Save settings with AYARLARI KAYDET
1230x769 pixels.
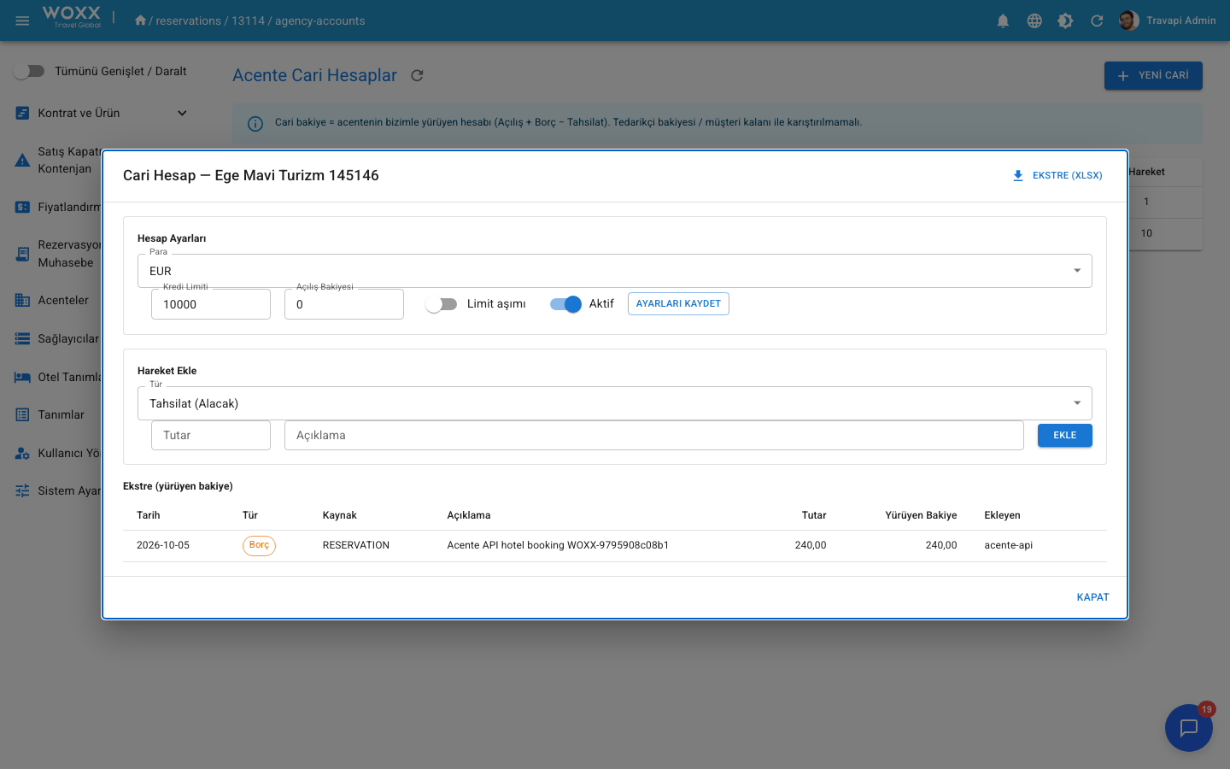pos(678,304)
